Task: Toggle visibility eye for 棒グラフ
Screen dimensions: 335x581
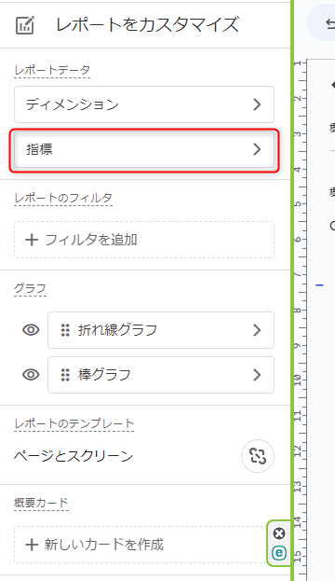Action: [x=31, y=375]
